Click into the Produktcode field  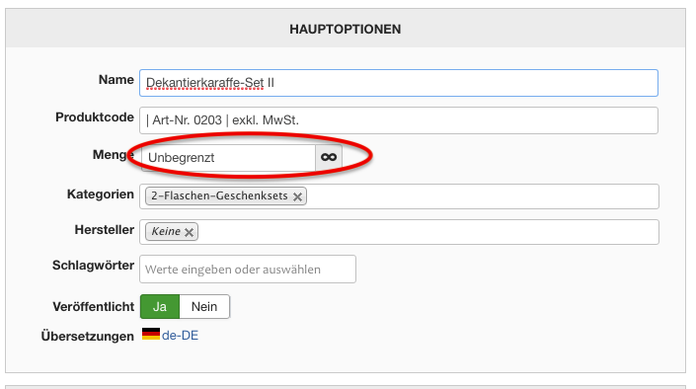coord(399,120)
